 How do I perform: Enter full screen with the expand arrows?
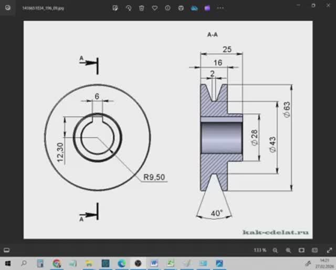(329, 250)
